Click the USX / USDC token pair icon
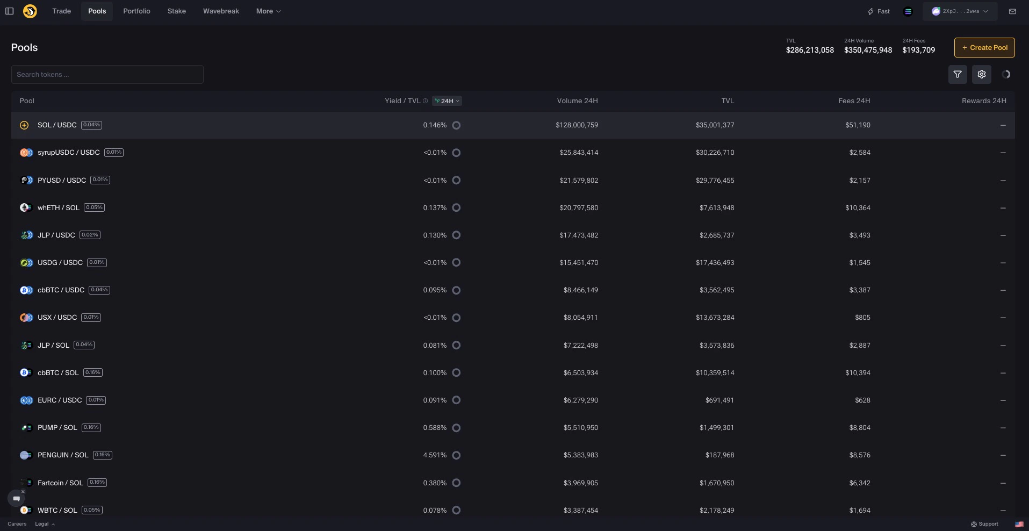The width and height of the screenshot is (1029, 531). coord(26,318)
